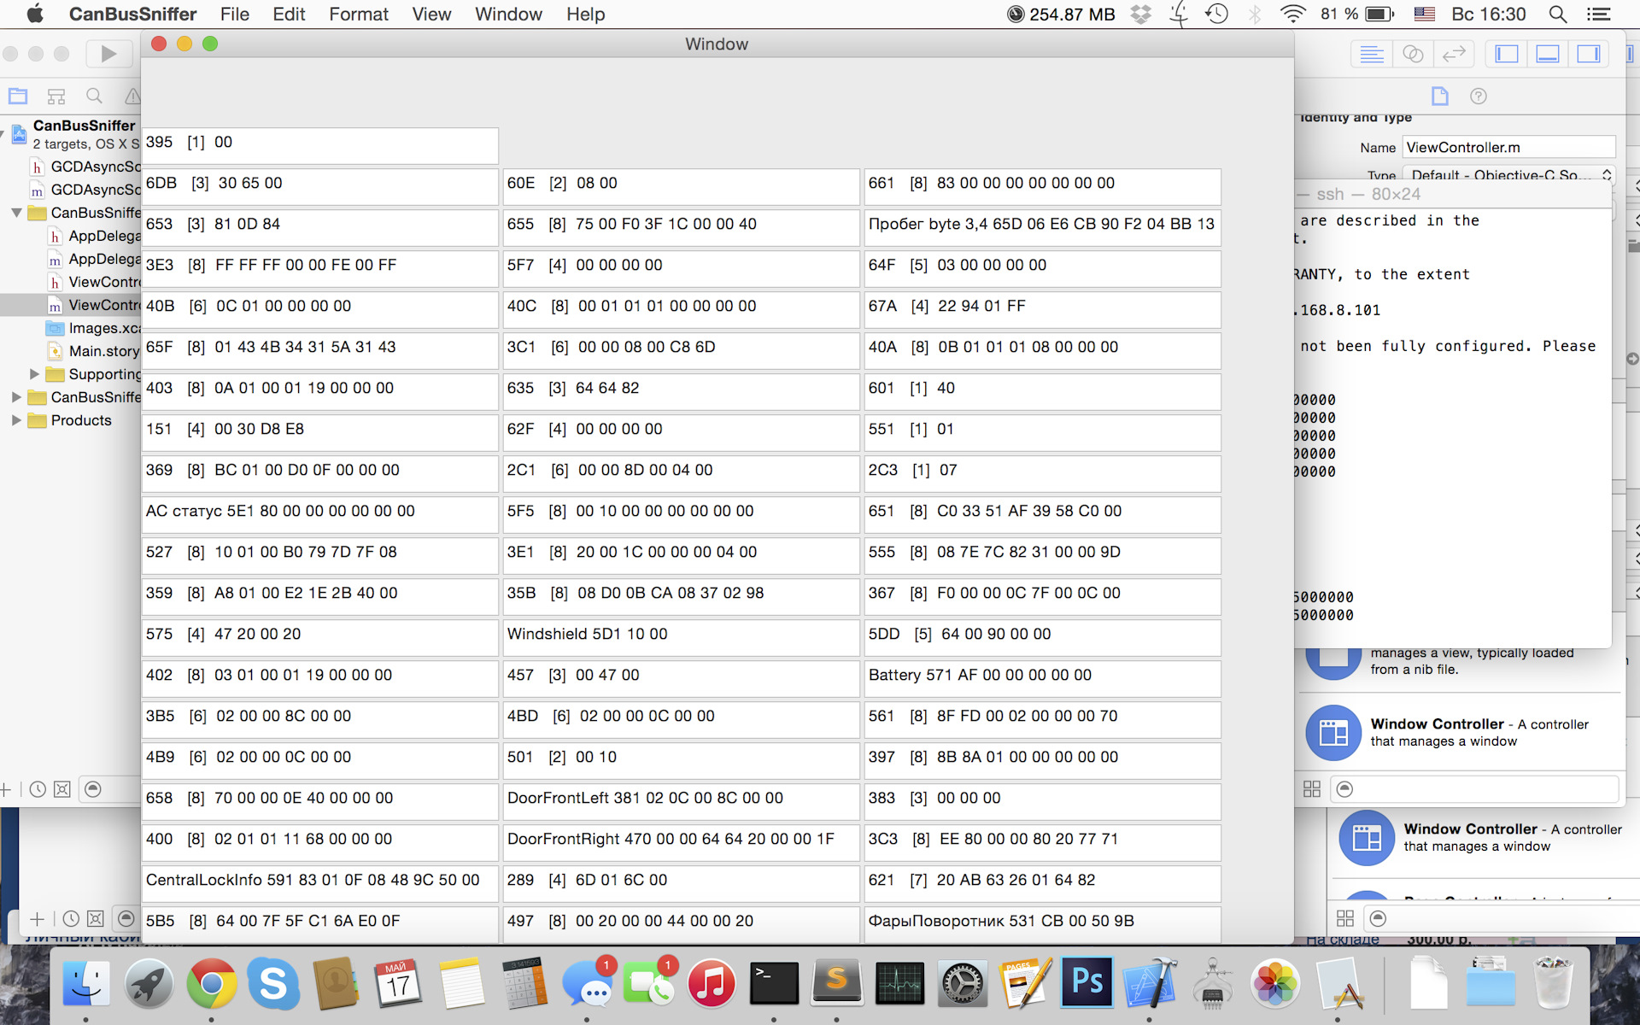Image resolution: width=1640 pixels, height=1025 pixels.
Task: Switch to the Version editor arrows icon
Action: point(1454,55)
